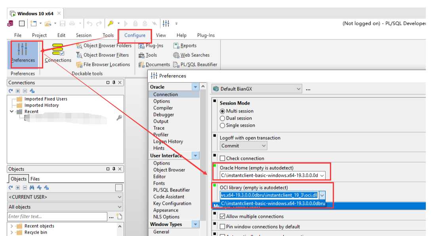This screenshot has width=448, height=236.
Task: Select Imported Fixed Users folder
Action: click(46, 99)
